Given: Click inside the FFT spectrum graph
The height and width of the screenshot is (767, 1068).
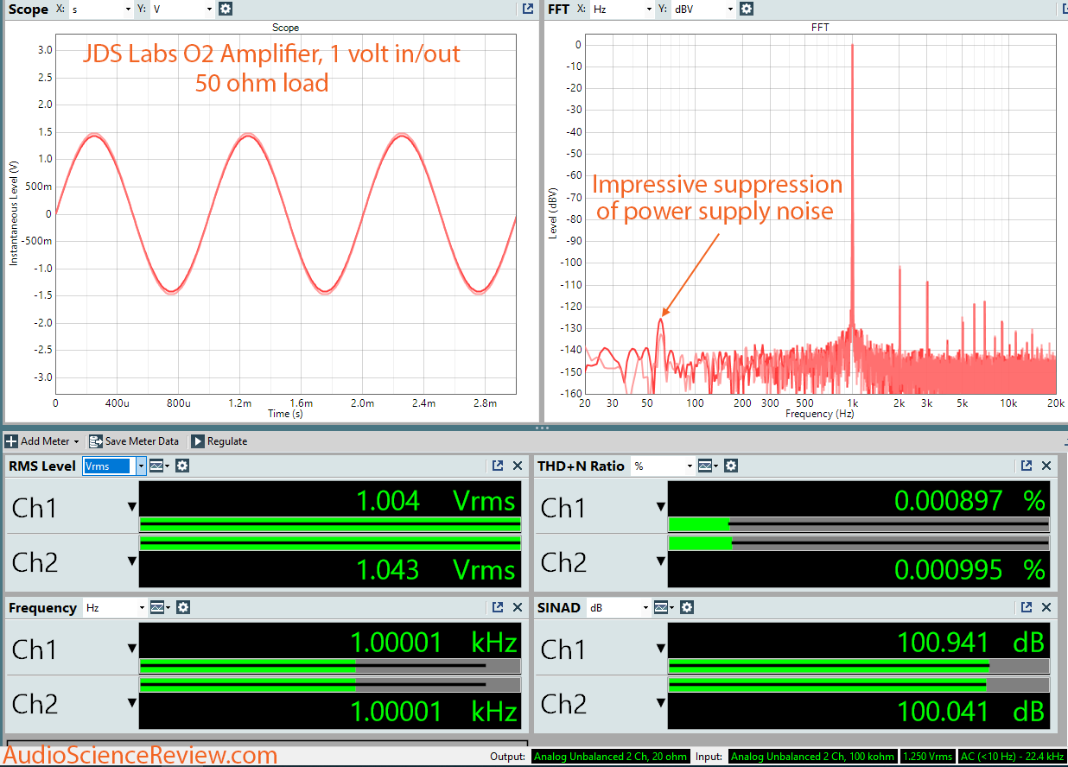Looking at the screenshot, I should tap(820, 214).
